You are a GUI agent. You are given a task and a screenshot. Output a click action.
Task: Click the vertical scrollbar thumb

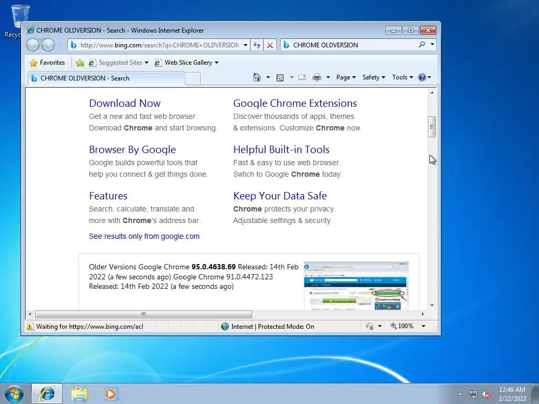click(432, 127)
